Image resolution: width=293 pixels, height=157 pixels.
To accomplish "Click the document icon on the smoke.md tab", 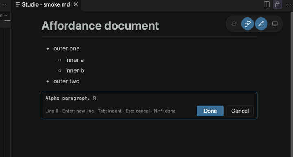I will click(17, 4).
